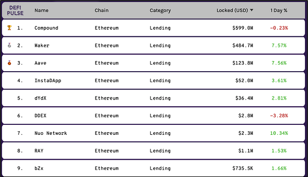The width and height of the screenshot is (308, 177).
Task: Open the bZx project row
Action: 154,168
